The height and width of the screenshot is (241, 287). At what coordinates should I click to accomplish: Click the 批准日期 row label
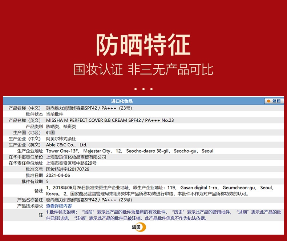click(x=35, y=176)
